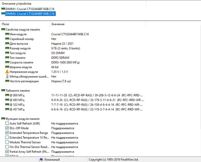The image size is (201, 162).
Task: Click memory icon of @ 533 МГц row
Action: point(7,105)
